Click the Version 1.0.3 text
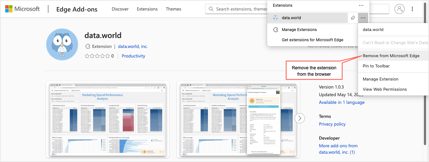The image size is (429, 162). coord(331,87)
